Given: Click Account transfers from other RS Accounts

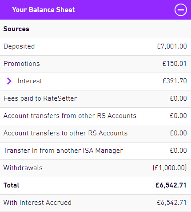Looking at the screenshot, I should pos(70,116).
